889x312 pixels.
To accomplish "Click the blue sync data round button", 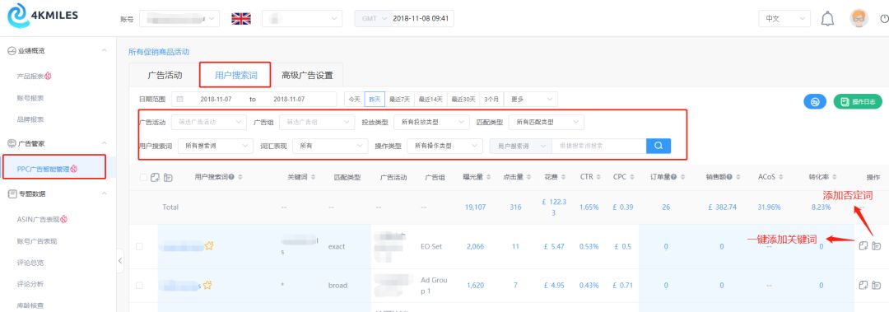I will coord(815,101).
